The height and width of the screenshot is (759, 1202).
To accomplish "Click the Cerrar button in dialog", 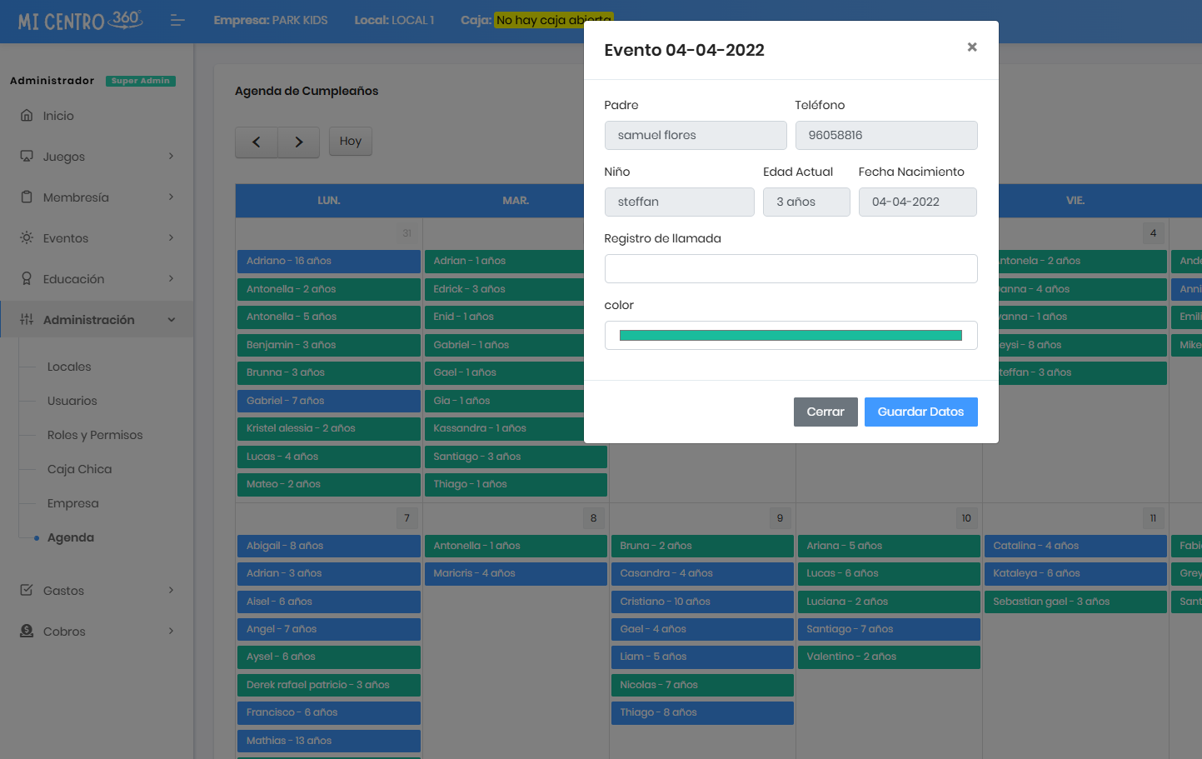I will point(825,412).
